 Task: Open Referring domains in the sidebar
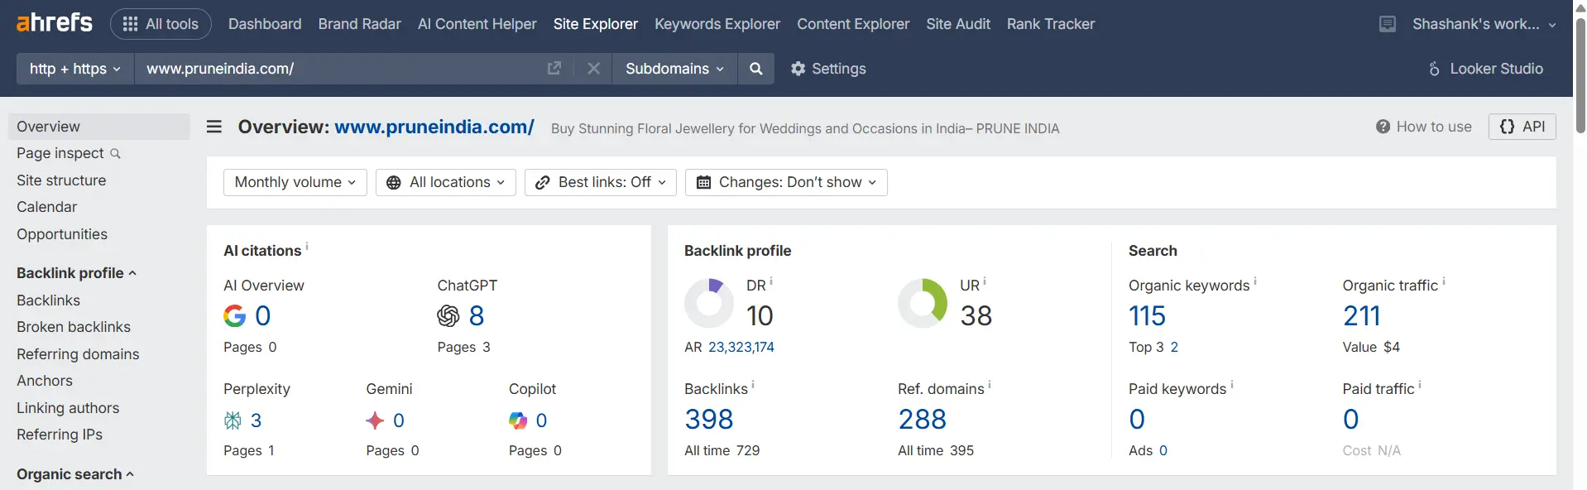tap(78, 354)
